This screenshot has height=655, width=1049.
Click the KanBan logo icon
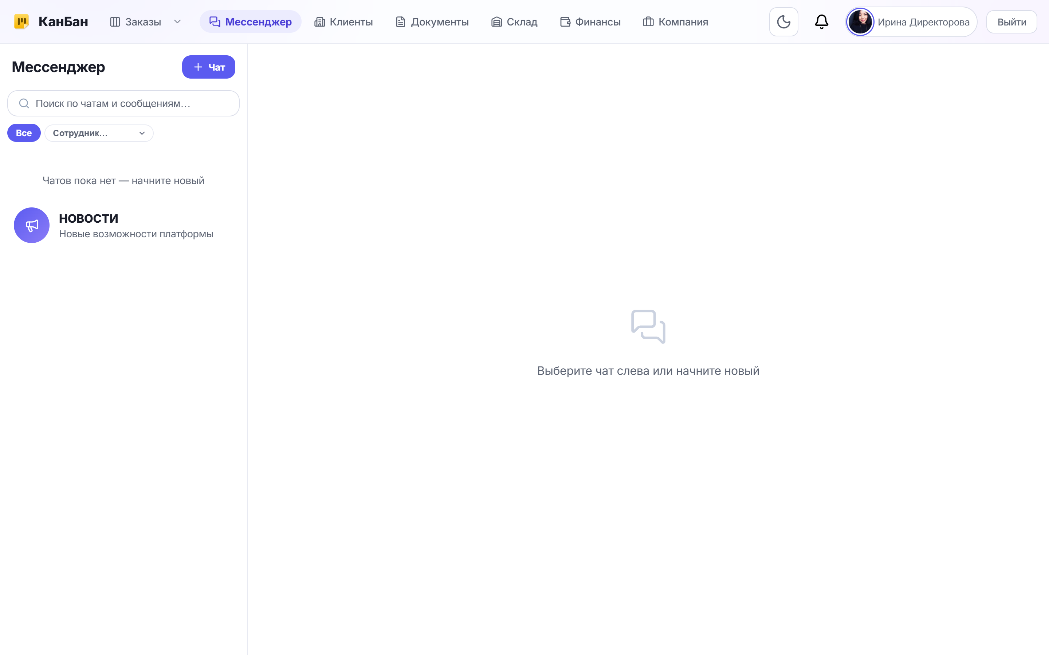21,22
